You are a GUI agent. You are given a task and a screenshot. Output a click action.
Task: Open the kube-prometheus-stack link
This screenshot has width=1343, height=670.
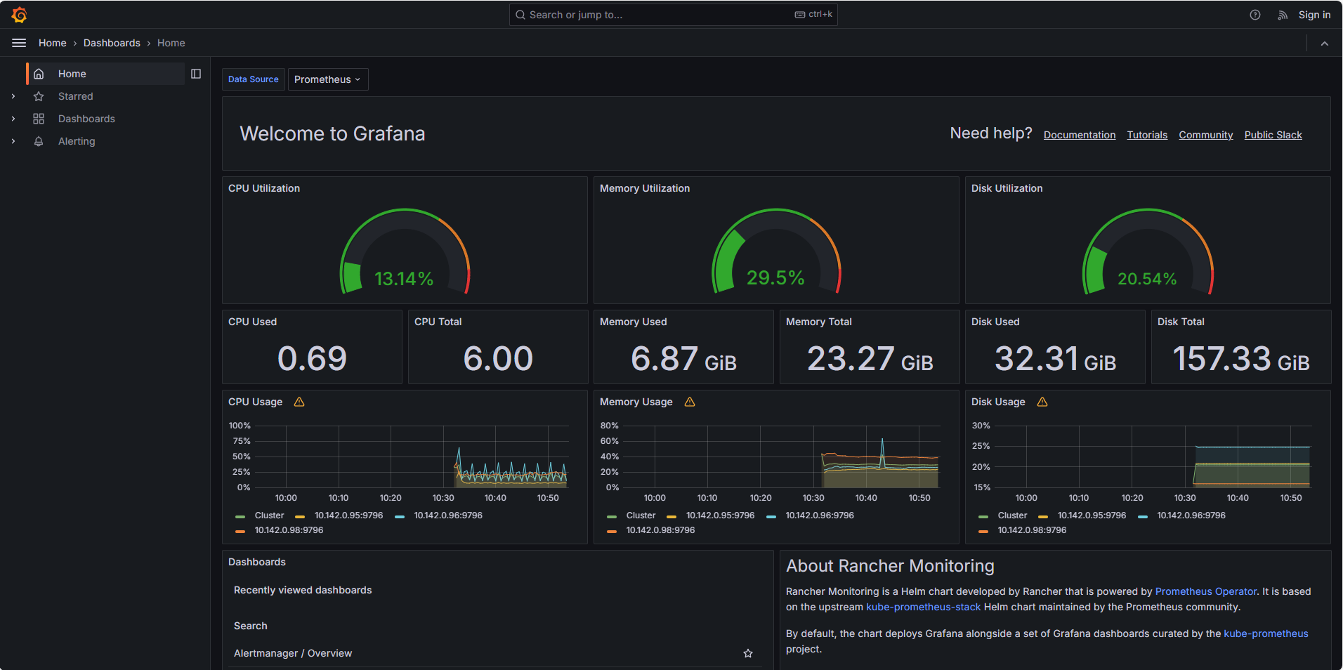pyautogui.click(x=923, y=607)
